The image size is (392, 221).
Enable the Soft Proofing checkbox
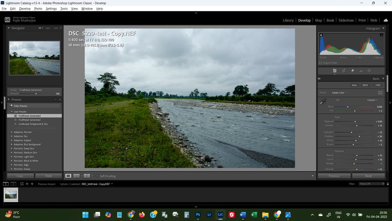97,176
